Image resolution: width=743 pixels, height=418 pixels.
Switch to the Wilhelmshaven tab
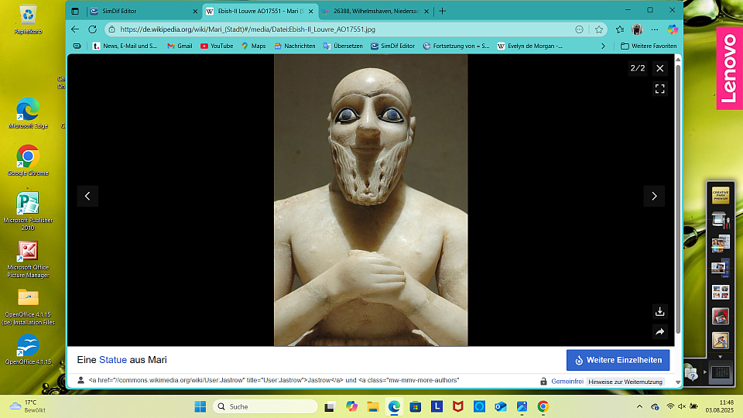pos(375,11)
